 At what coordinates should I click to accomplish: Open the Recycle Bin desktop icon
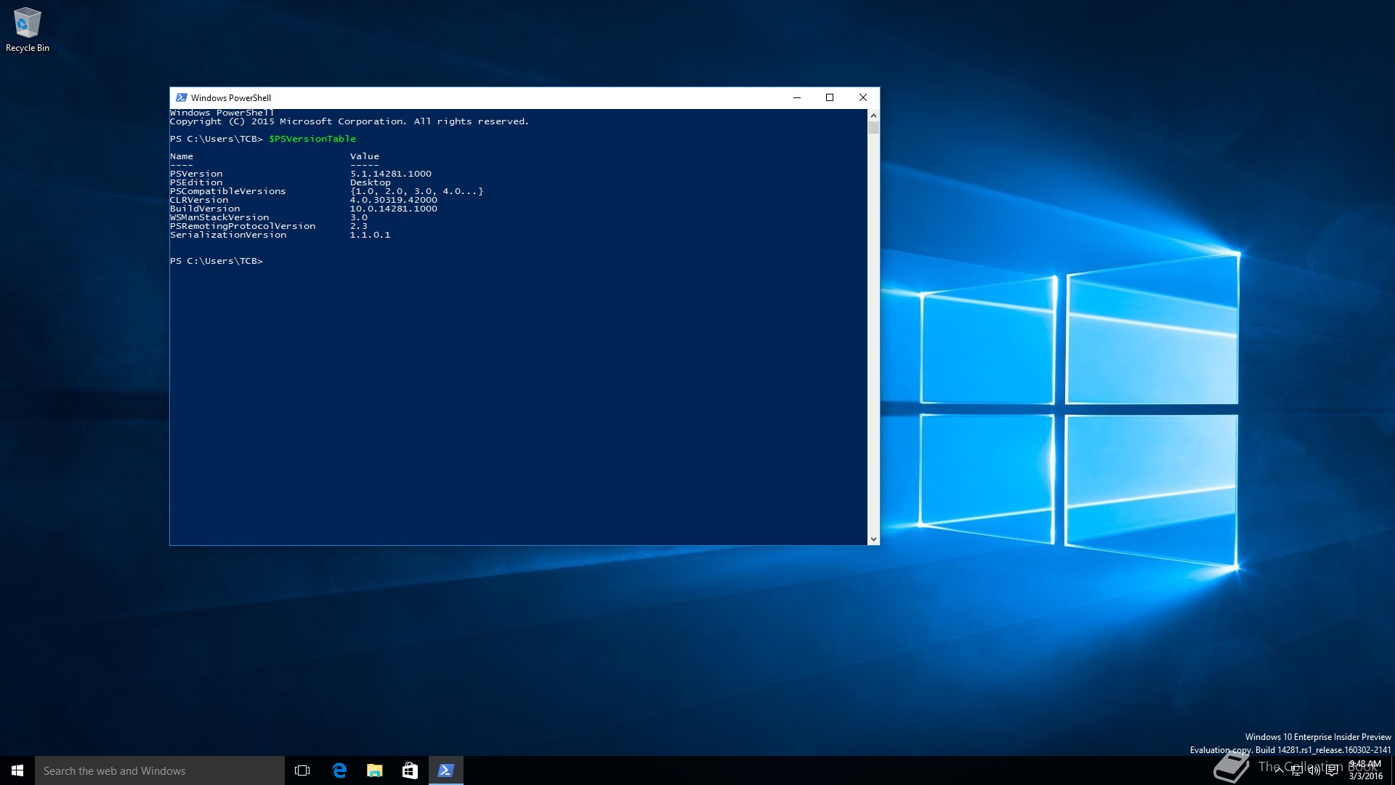coord(27,30)
